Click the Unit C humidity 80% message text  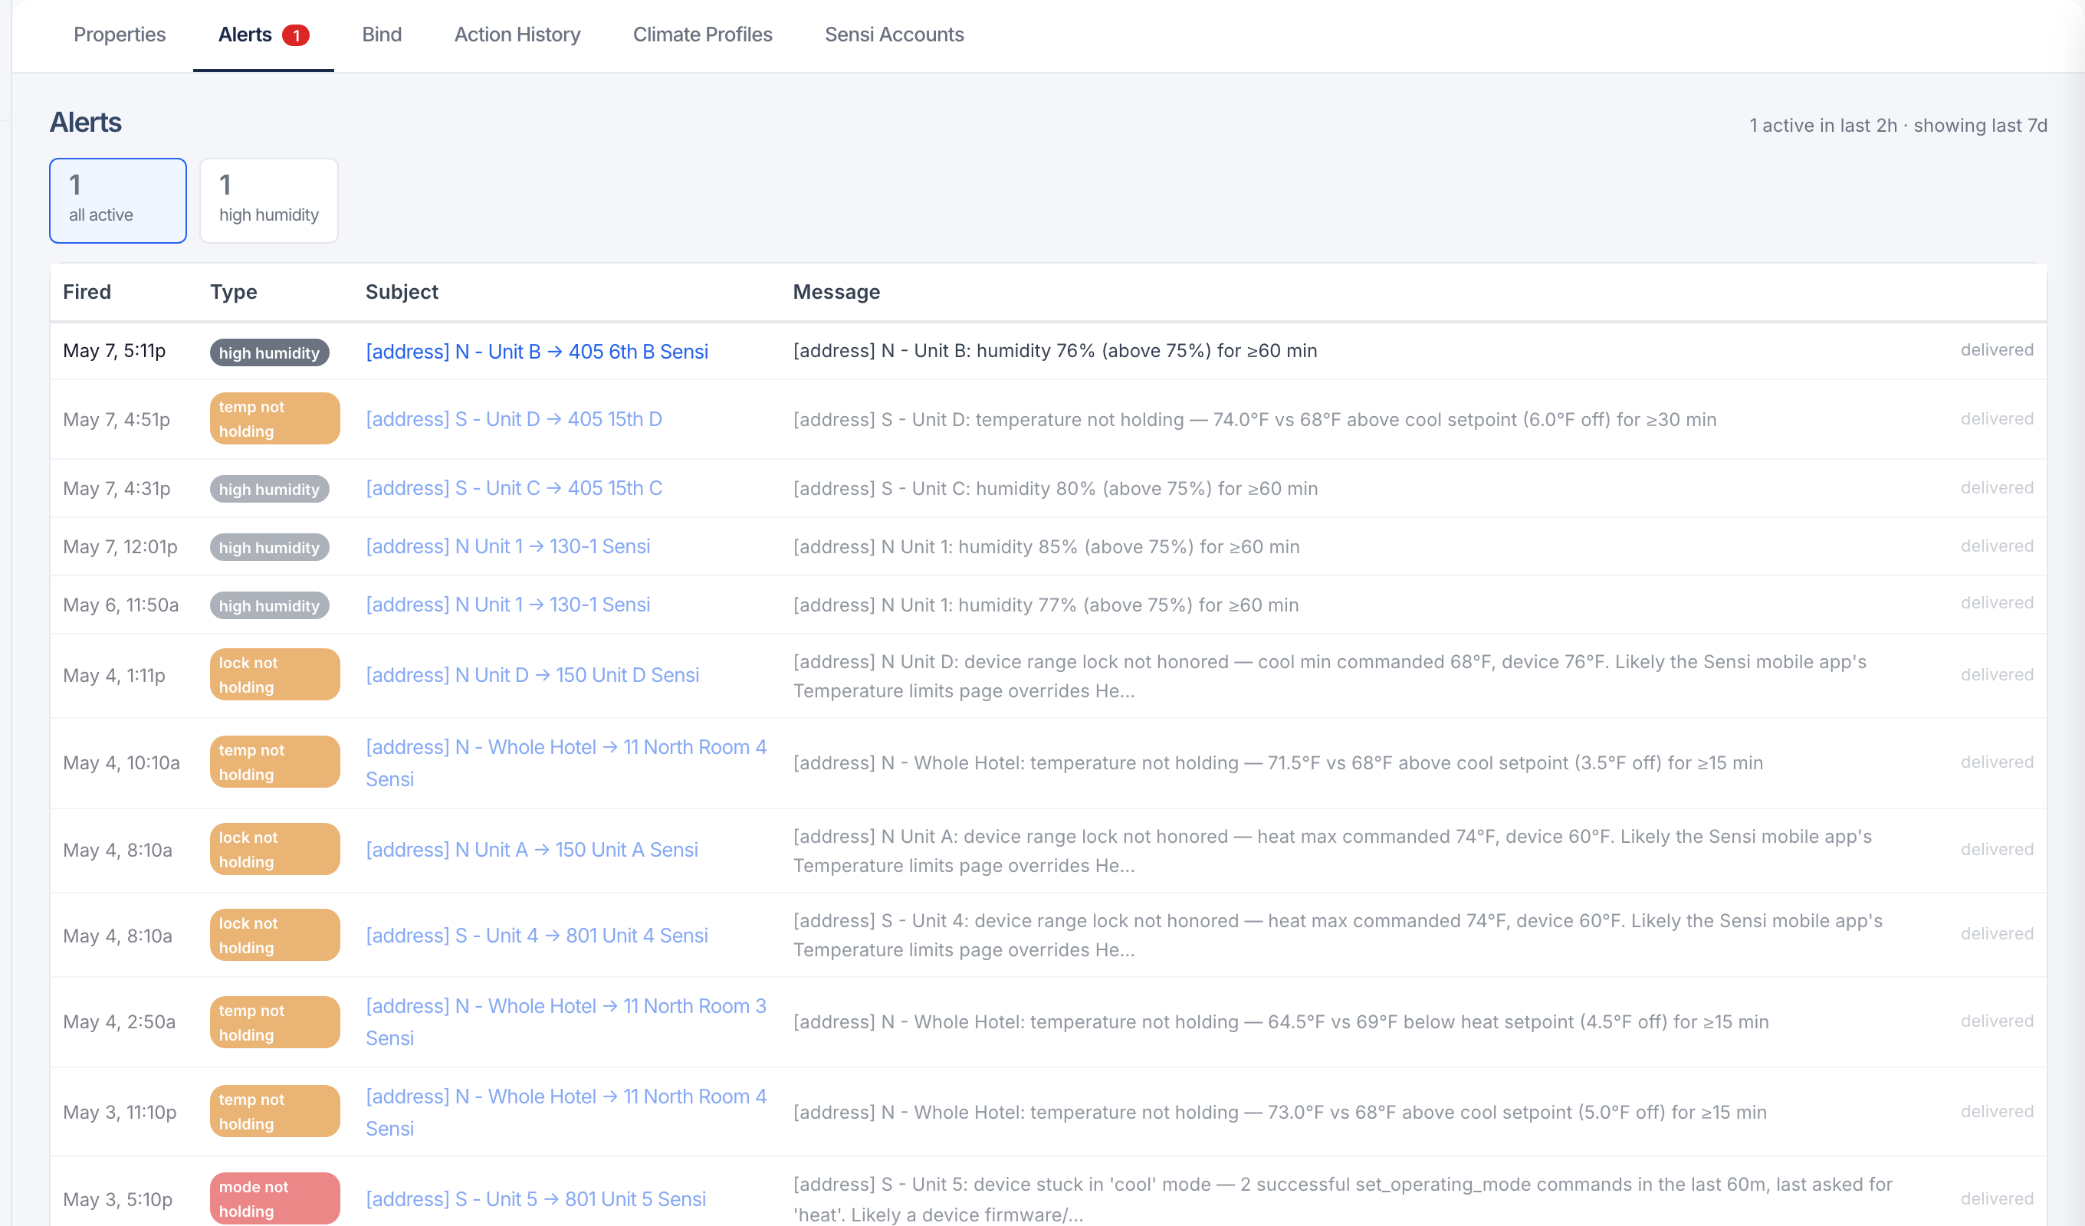click(1055, 488)
